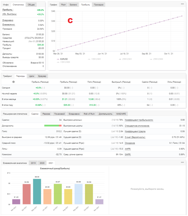Viewport: 188px width, 216px height.
Task: Click the info icon in Periods table header
Action: pyautogui.click(x=14, y=82)
